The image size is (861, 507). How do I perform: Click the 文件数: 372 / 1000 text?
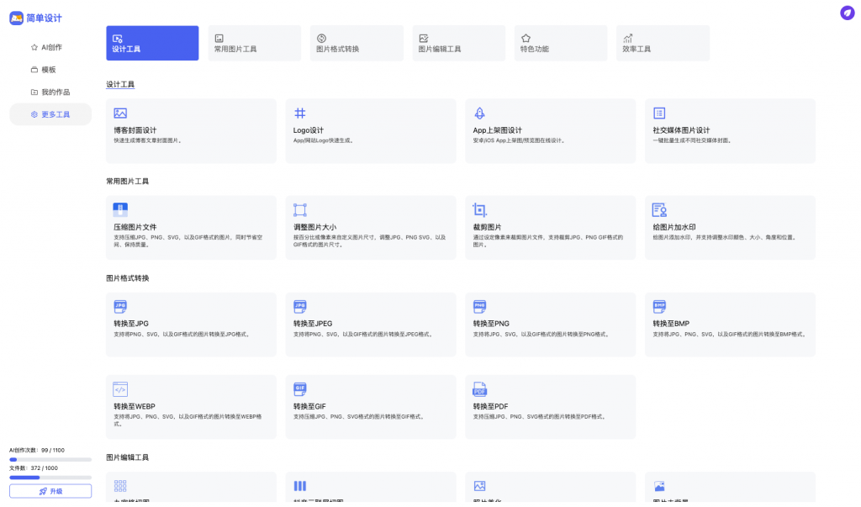34,468
